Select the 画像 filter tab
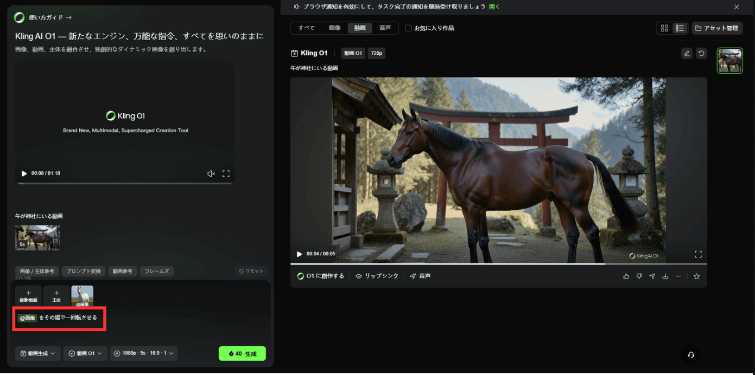This screenshot has width=755, height=375. [x=335, y=28]
